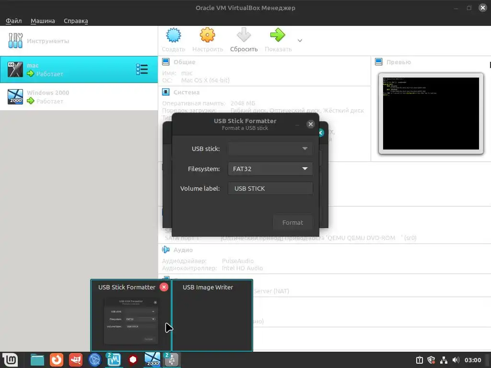Open the Files folder taskbar icon
The width and height of the screenshot is (491, 368).
point(37,359)
